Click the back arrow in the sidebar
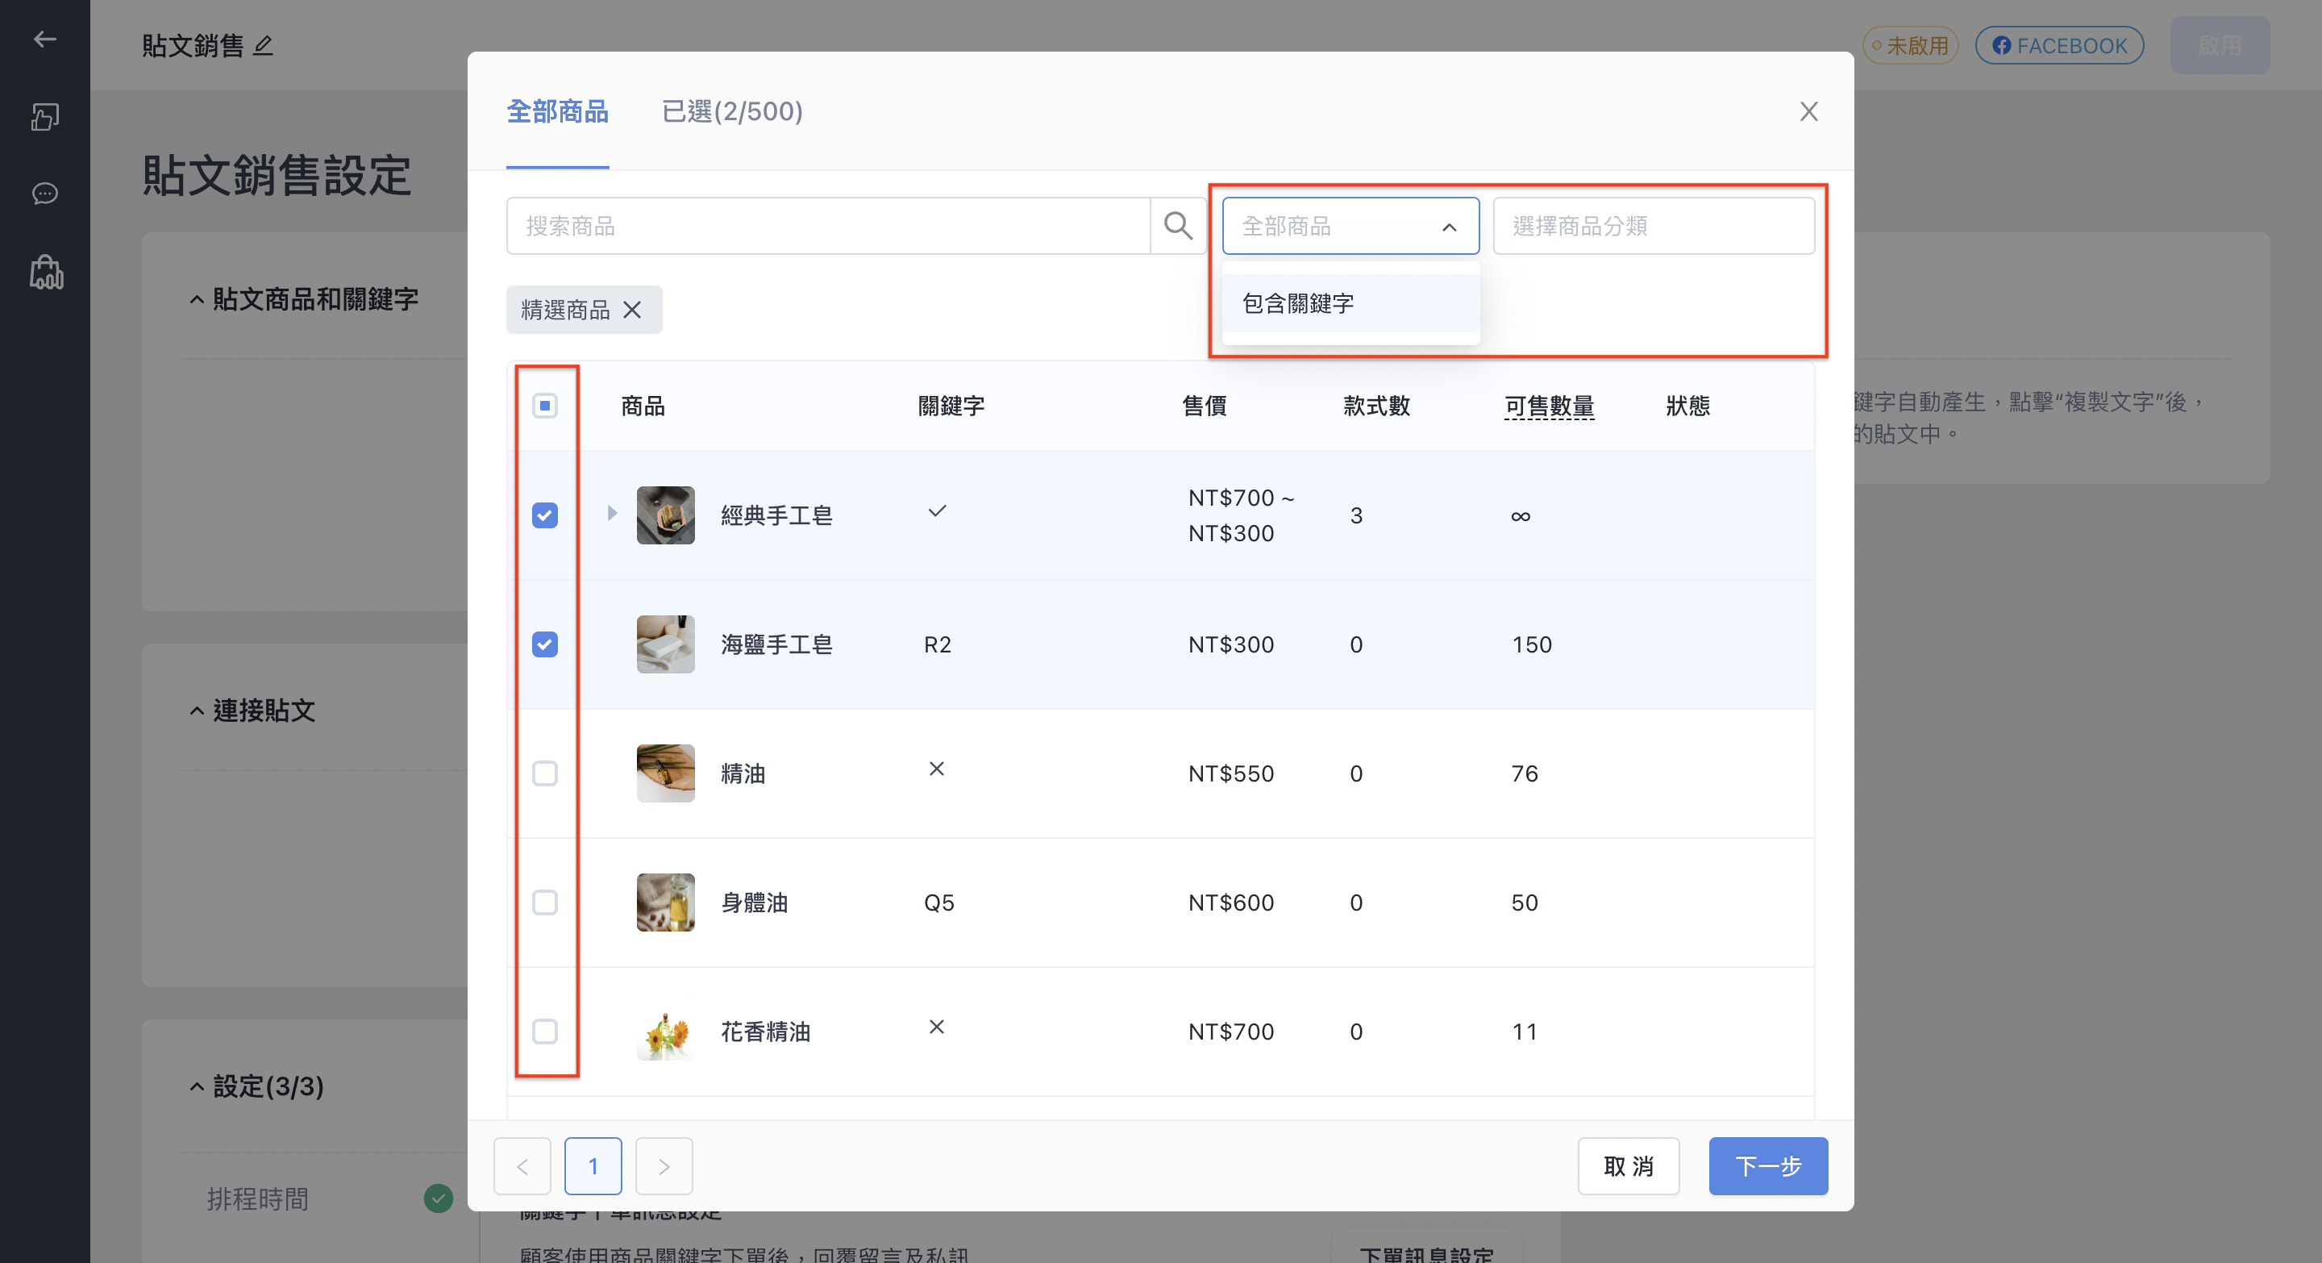The image size is (2322, 1263). click(x=44, y=39)
